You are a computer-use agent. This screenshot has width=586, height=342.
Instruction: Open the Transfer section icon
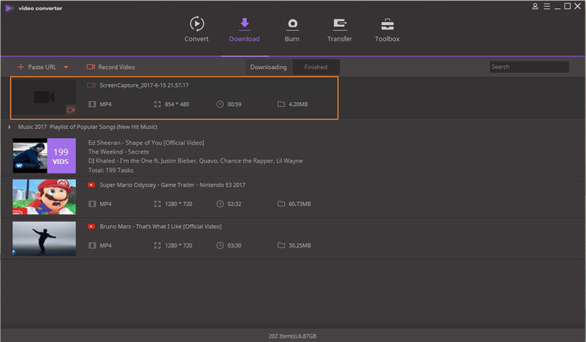pyautogui.click(x=340, y=24)
